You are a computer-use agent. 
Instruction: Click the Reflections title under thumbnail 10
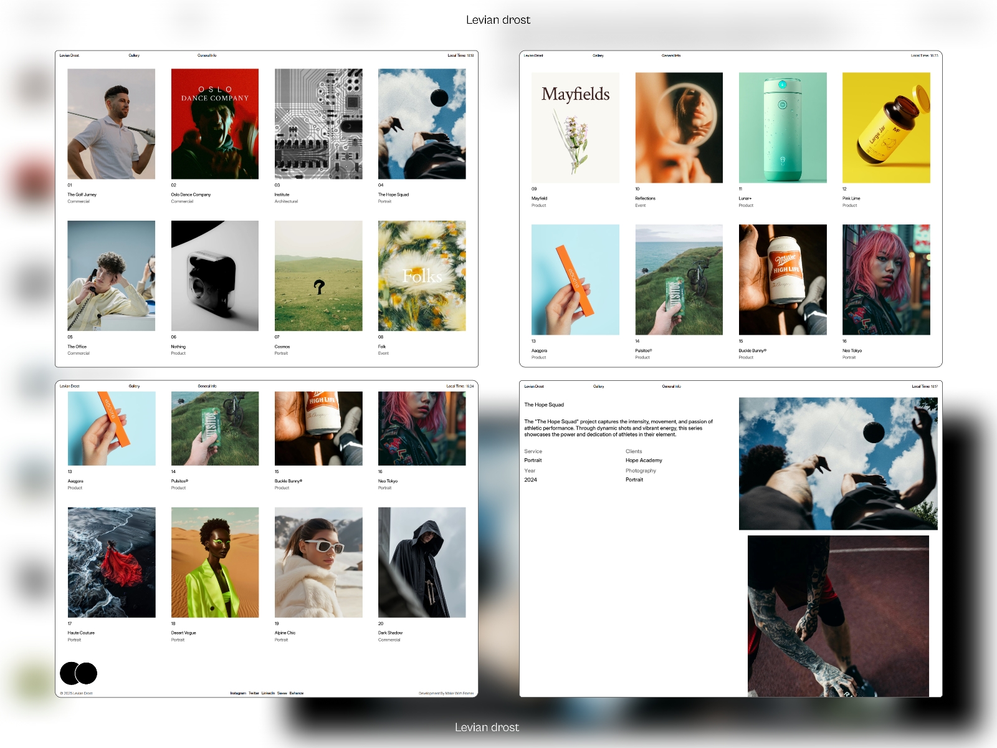click(x=645, y=198)
